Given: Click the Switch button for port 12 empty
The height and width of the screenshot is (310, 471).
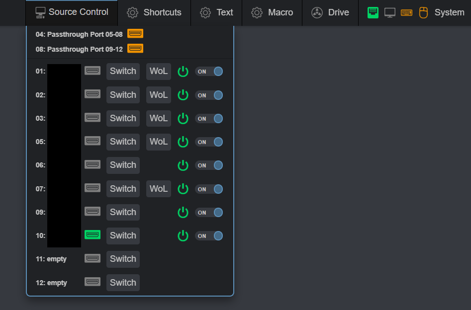Looking at the screenshot, I should click(x=123, y=282).
